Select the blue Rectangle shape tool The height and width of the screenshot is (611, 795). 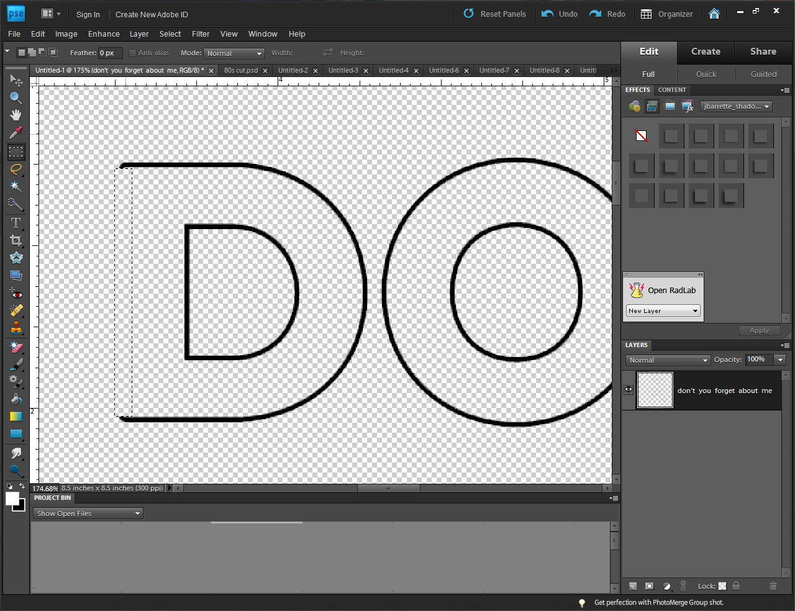[16, 434]
